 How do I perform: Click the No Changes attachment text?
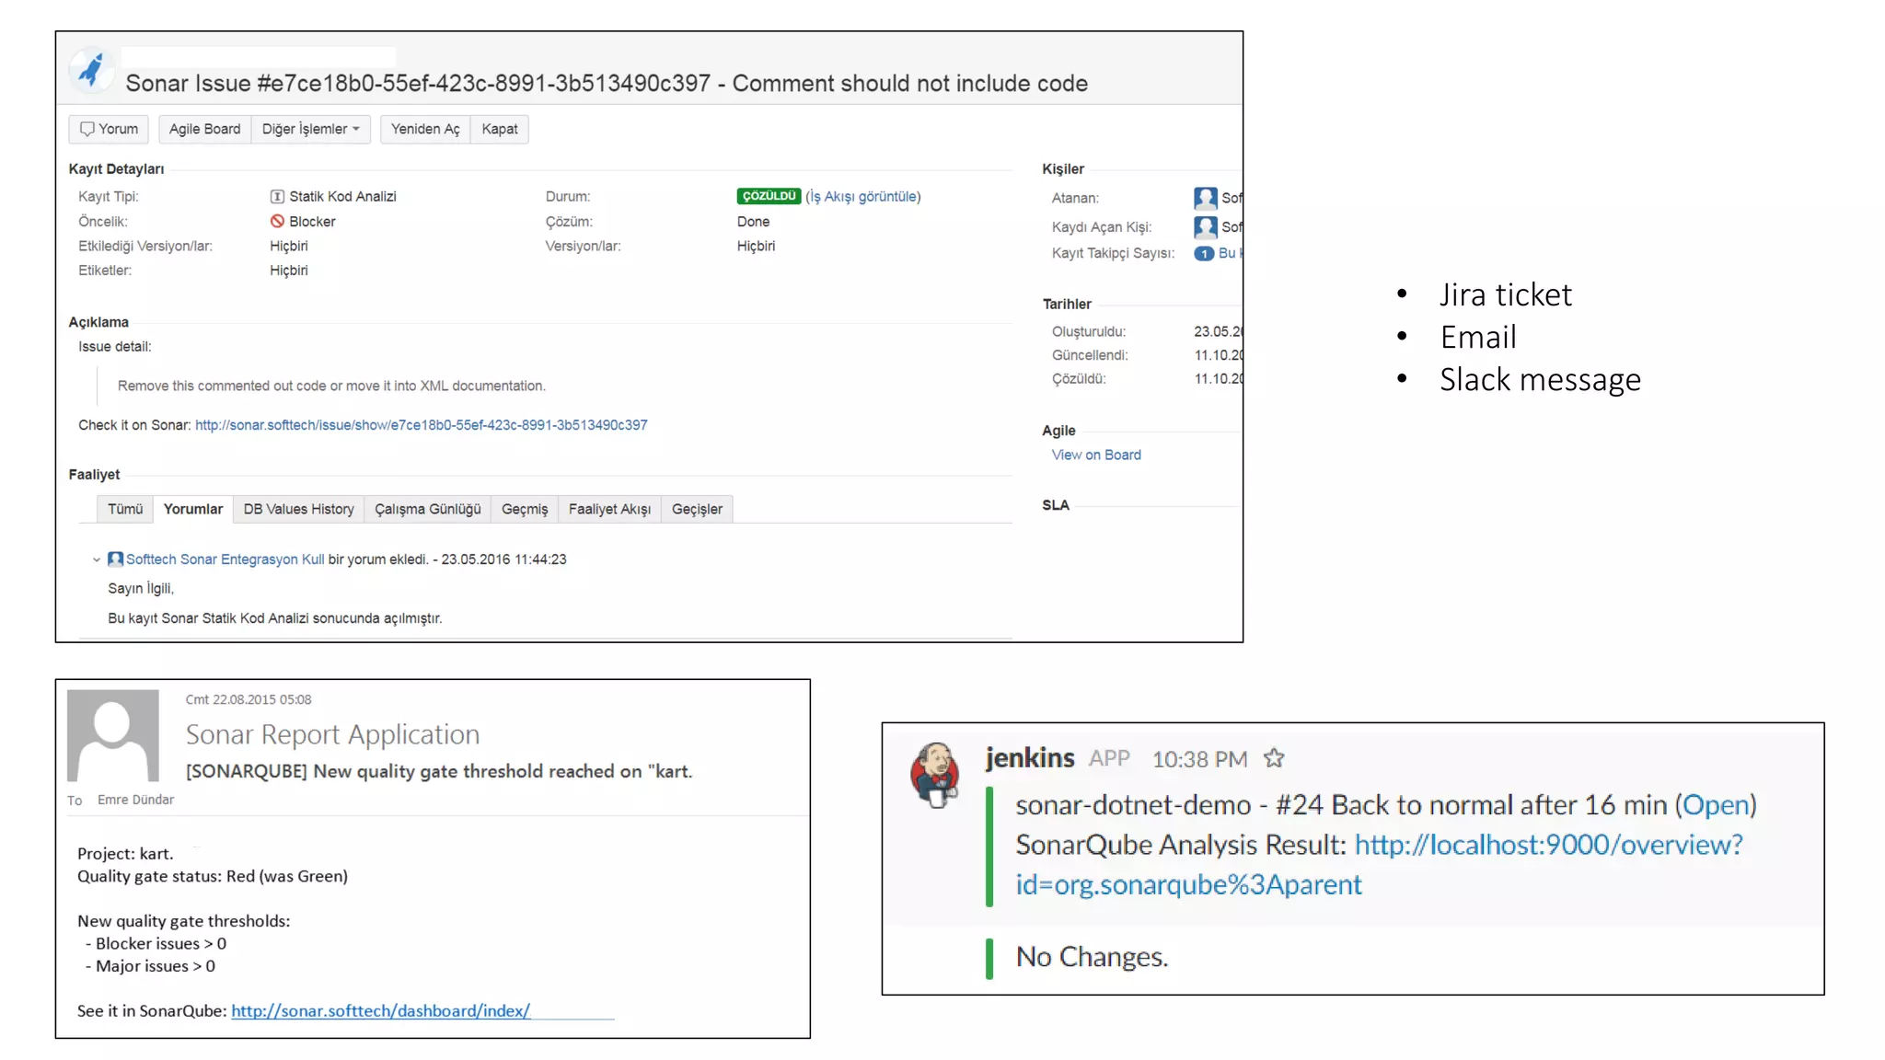point(1092,957)
